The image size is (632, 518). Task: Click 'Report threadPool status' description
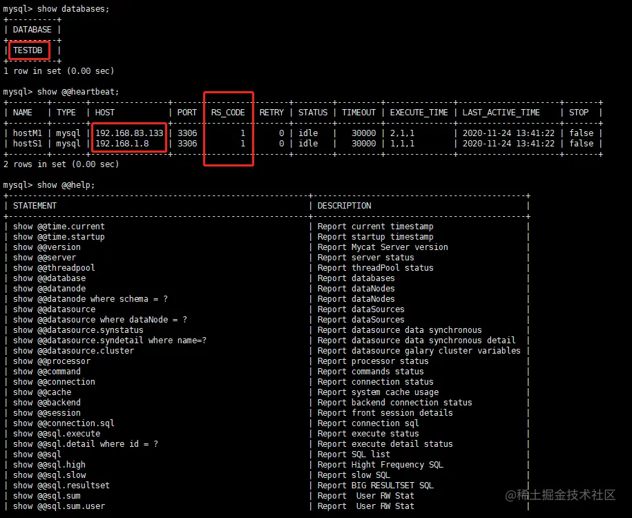coord(376,268)
